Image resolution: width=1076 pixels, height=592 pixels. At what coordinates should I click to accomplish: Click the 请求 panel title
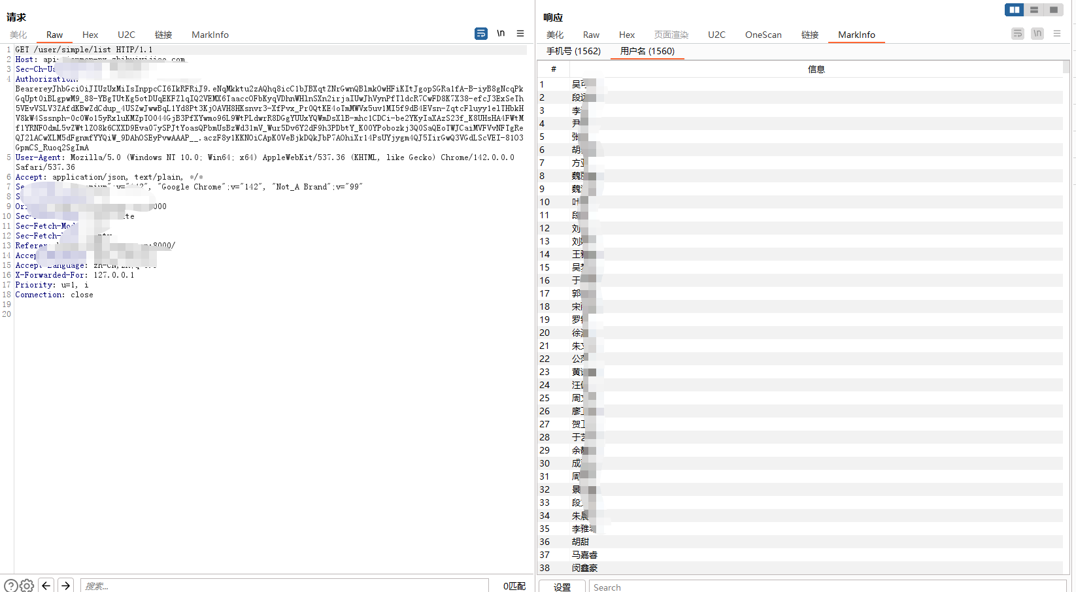pyautogui.click(x=16, y=17)
